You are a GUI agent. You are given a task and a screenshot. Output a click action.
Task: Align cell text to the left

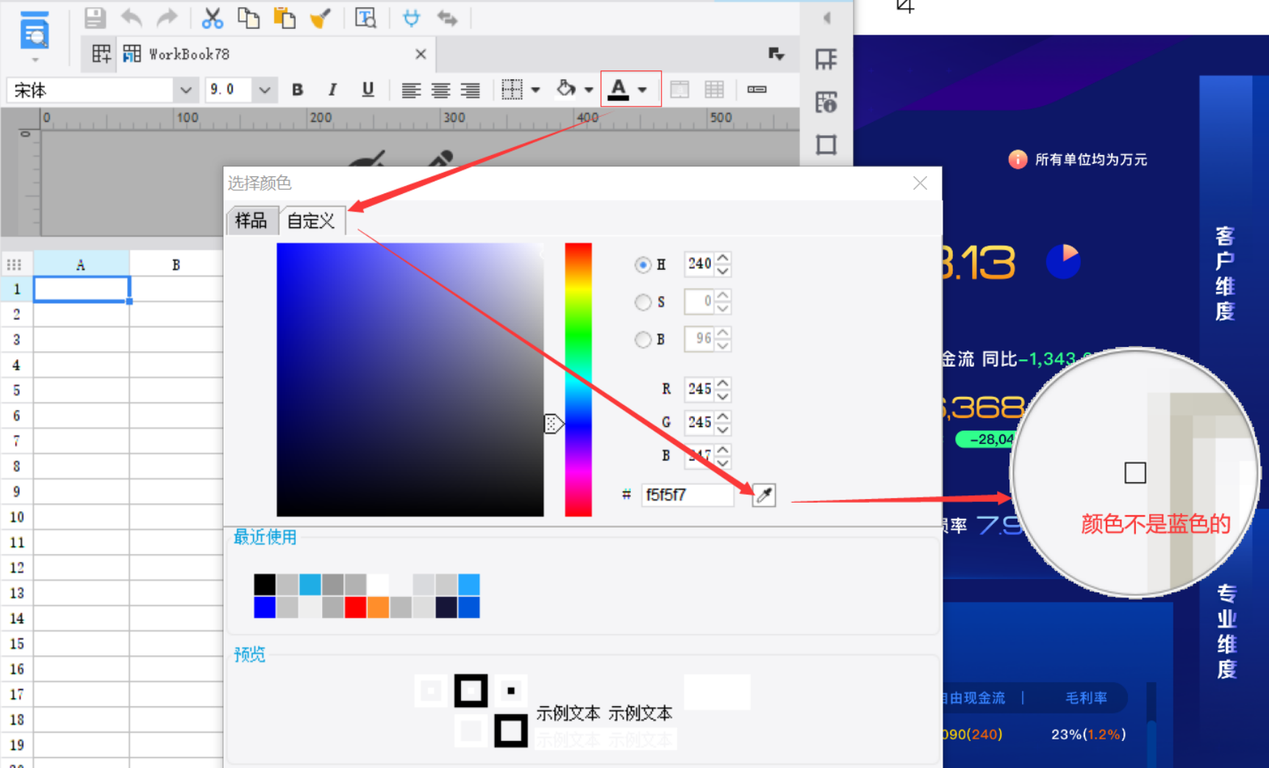coord(411,90)
